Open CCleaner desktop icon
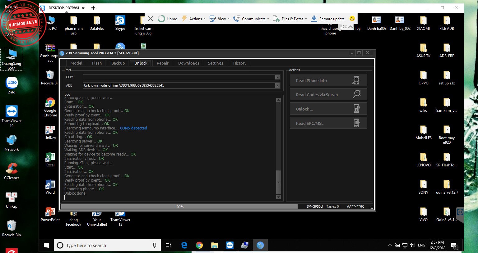Viewport: 478px width, 253px height. coord(12,171)
